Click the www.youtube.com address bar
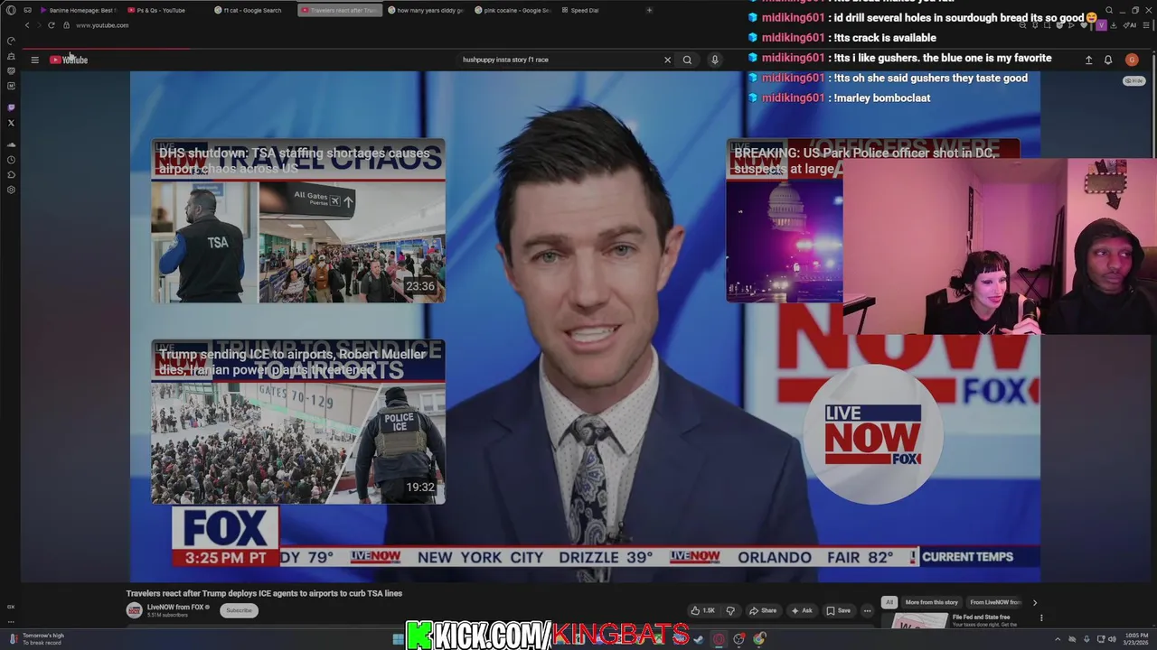This screenshot has width=1157, height=650. 102,25
